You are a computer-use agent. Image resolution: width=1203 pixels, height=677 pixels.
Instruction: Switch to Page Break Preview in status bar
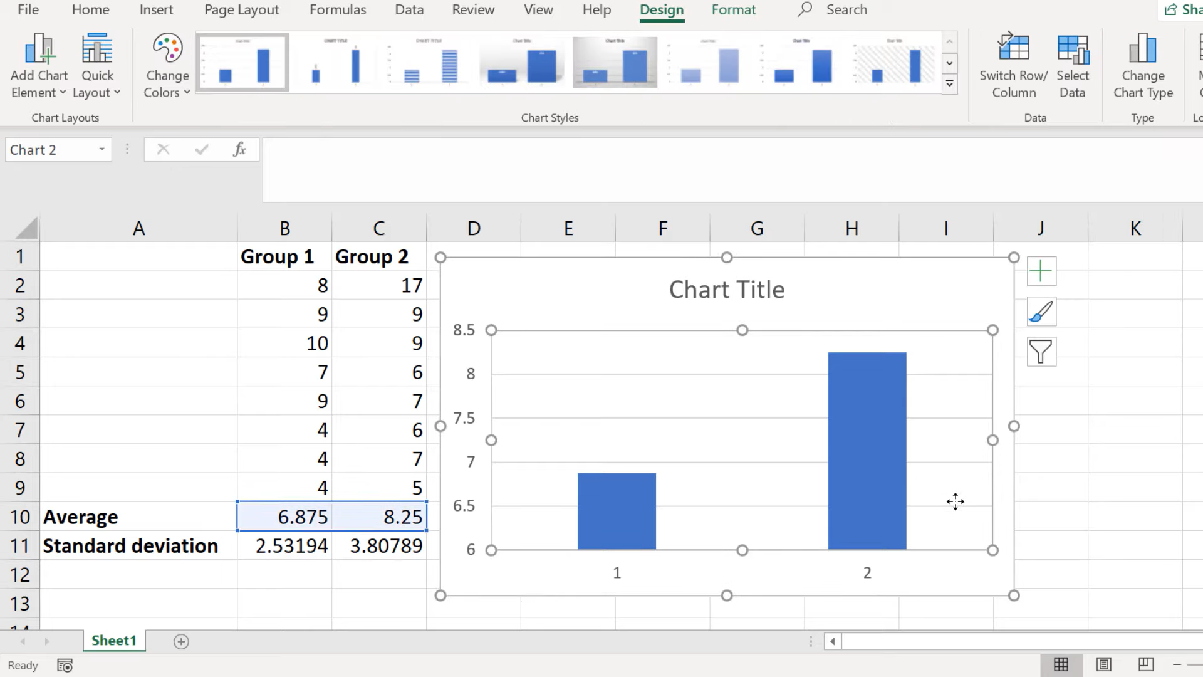1146,665
